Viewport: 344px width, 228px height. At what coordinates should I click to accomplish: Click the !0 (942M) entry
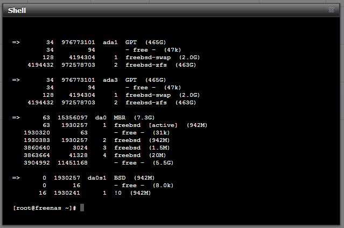click(x=132, y=193)
